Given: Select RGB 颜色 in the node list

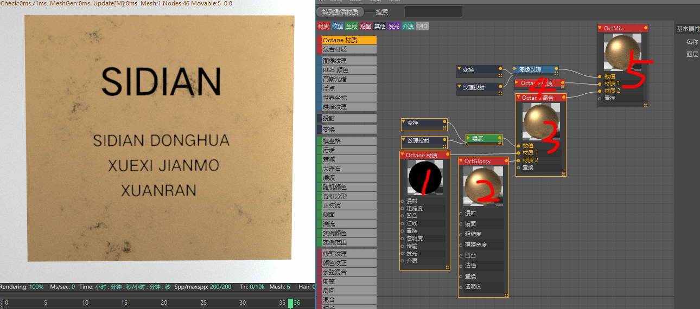Looking at the screenshot, I should coord(346,70).
